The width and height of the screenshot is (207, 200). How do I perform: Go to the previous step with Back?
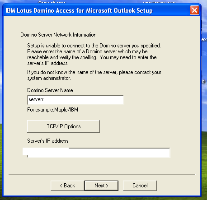coord(67,186)
